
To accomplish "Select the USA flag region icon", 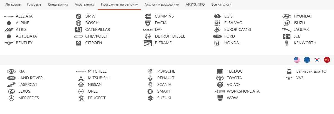I will point(297,60).
